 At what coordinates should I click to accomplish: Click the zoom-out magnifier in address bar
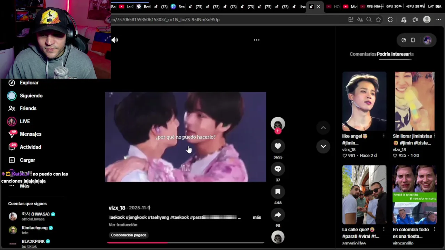[x=369, y=20]
